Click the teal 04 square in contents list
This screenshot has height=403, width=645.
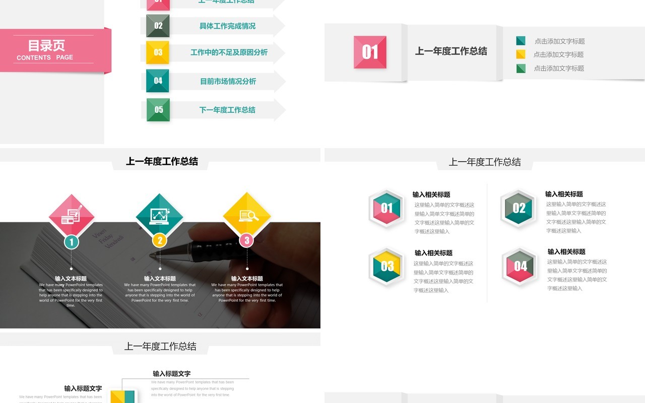[x=158, y=81]
